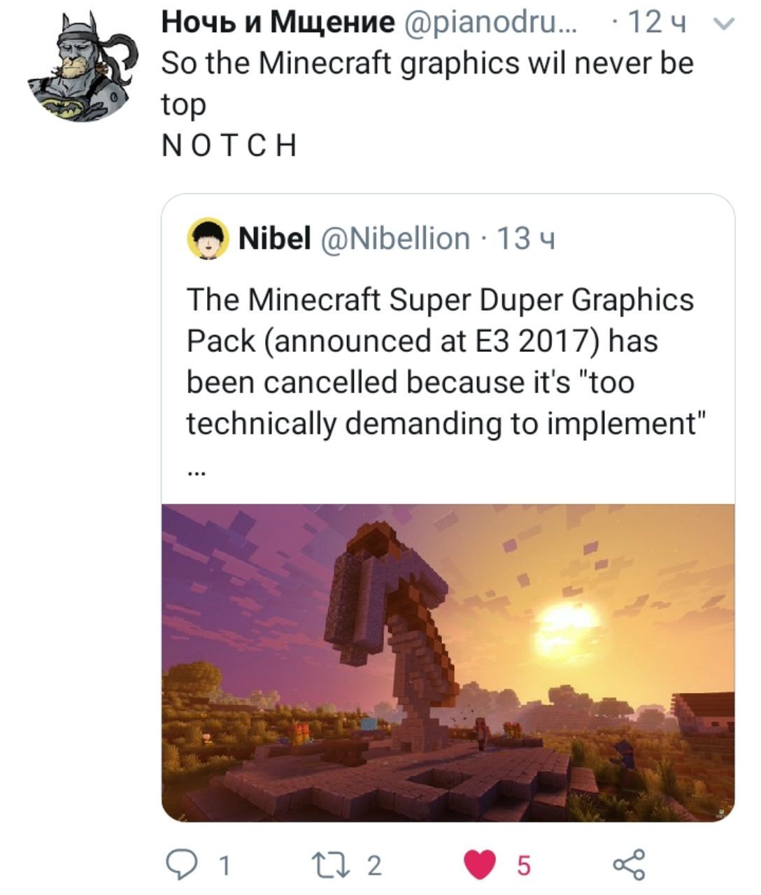
Task: Tap the share icon
Action: tap(629, 866)
